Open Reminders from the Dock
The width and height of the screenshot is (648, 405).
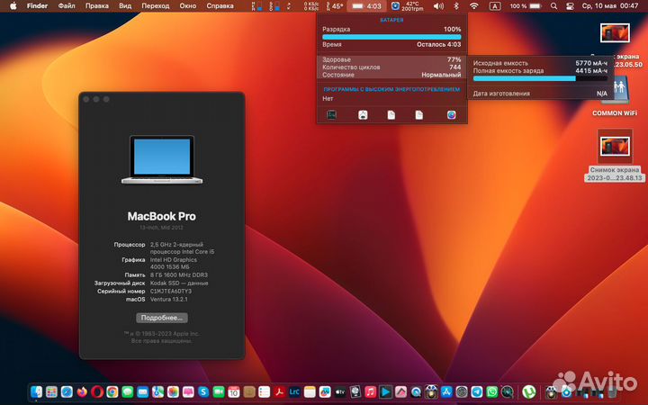pos(264,391)
